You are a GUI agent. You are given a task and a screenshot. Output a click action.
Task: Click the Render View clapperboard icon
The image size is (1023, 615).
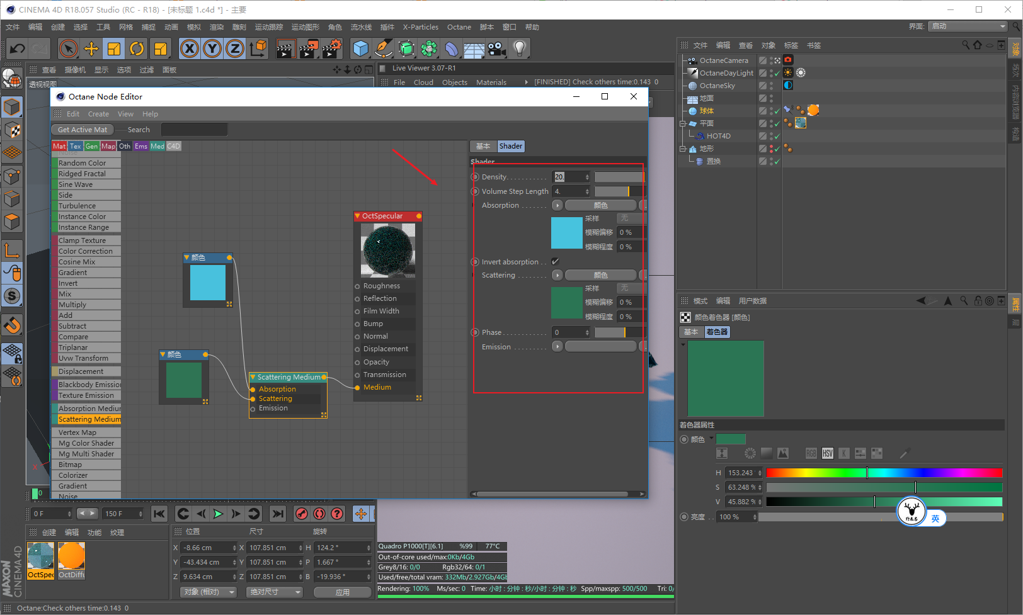285,48
